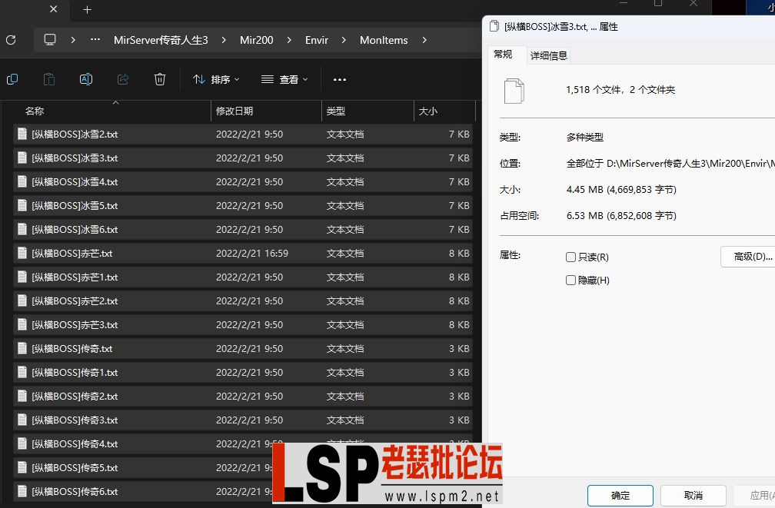Screen dimensions: 775x508
Task: Open a new File Explorer tab with +
Action: pos(86,10)
